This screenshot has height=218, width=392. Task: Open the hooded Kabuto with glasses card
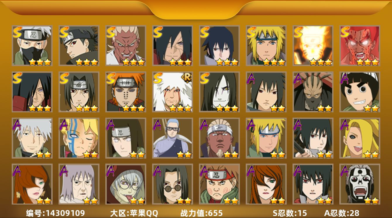point(126,184)
